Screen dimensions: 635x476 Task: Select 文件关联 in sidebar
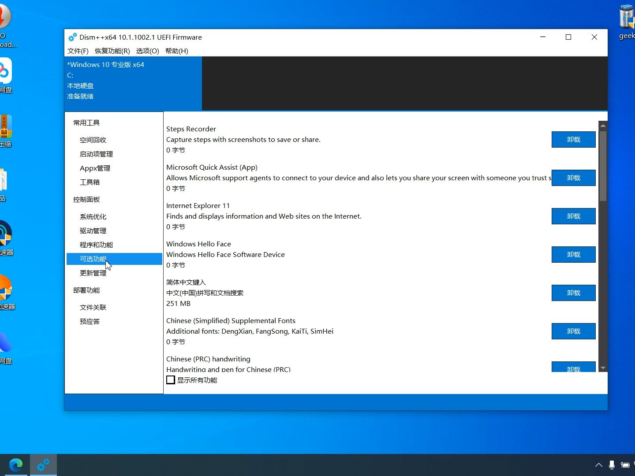click(93, 308)
